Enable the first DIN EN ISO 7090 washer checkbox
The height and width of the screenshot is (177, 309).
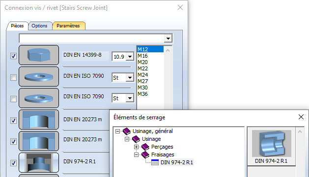(x=13, y=77)
